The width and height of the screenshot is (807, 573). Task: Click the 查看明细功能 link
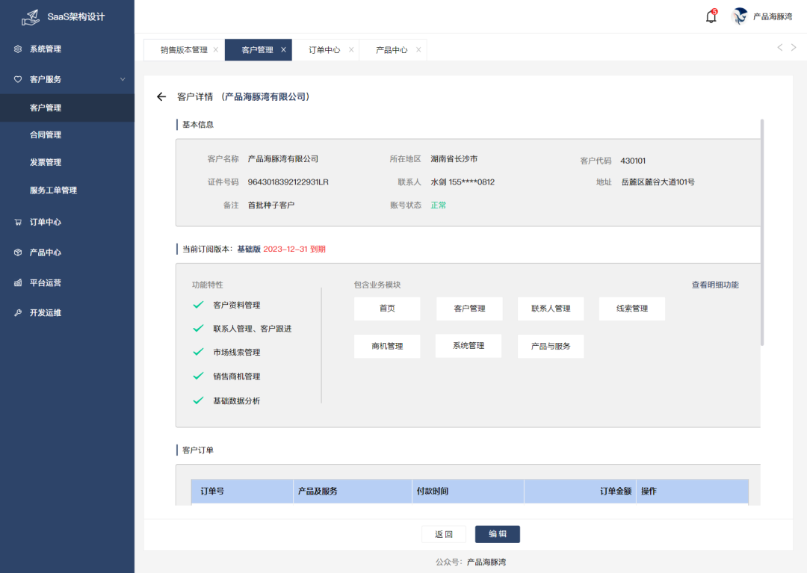click(714, 285)
